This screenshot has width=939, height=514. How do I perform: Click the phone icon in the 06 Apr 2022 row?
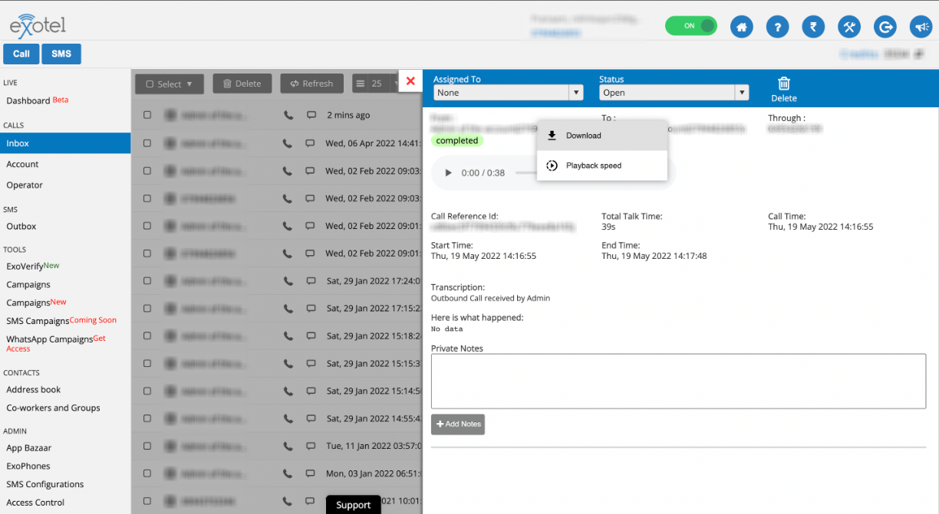tap(288, 142)
